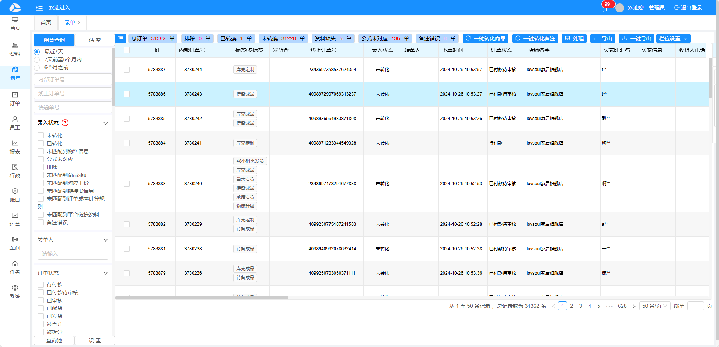Collapse the 转单人 filter section

tap(106, 240)
